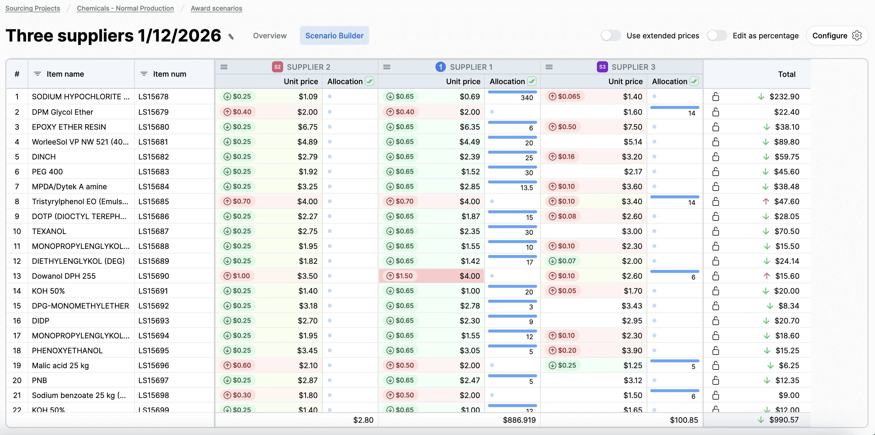Open the Supplier 2 column hamburger menu
Viewport: 875px width, 435px height.
tap(224, 67)
